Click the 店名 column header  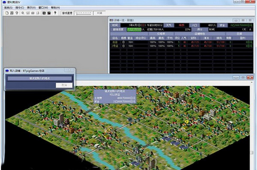(115, 38)
